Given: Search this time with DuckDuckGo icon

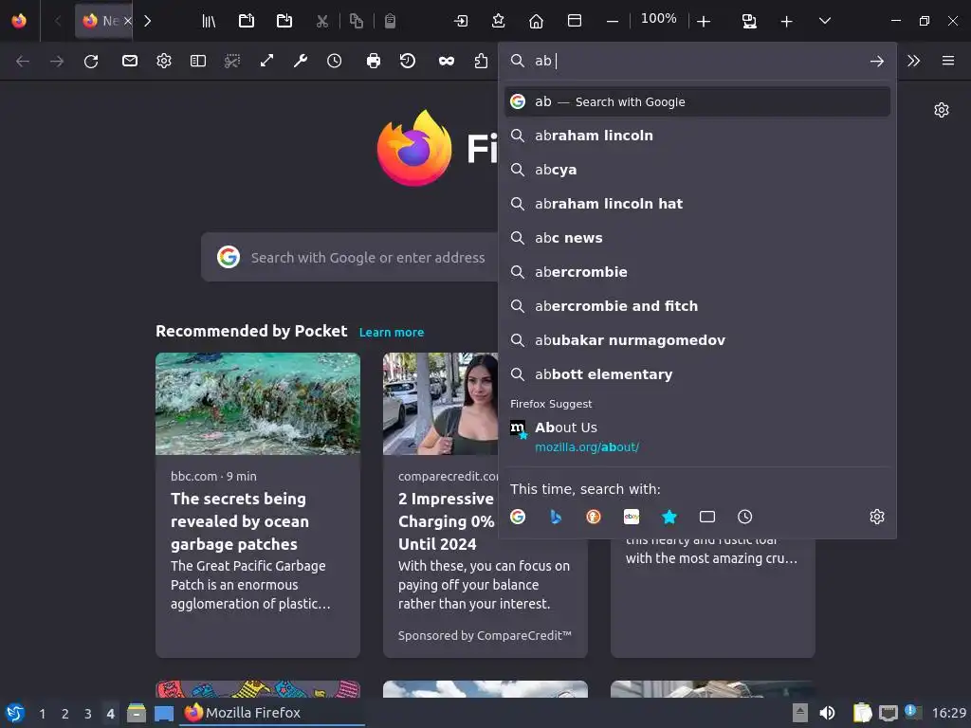Looking at the screenshot, I should 594,517.
